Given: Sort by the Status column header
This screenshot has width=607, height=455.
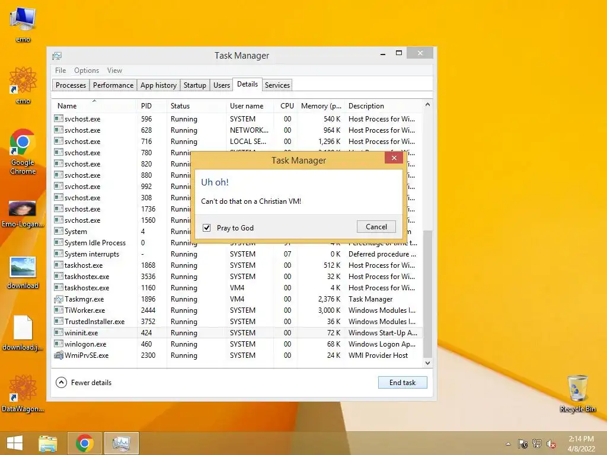Looking at the screenshot, I should click(x=196, y=105).
